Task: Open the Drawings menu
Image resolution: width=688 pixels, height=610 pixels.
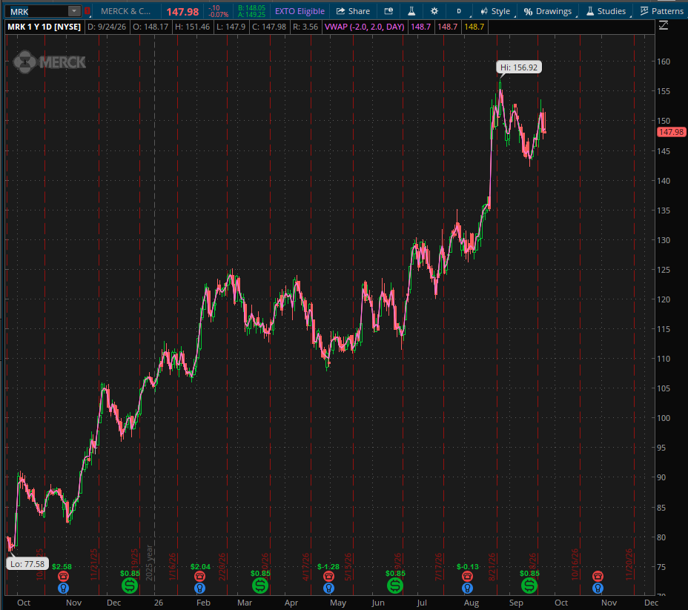Action: 548,11
